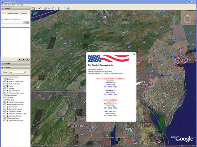Open the View menu
Image resolution: width=197 pixels, height=147 pixels.
[9, 5]
